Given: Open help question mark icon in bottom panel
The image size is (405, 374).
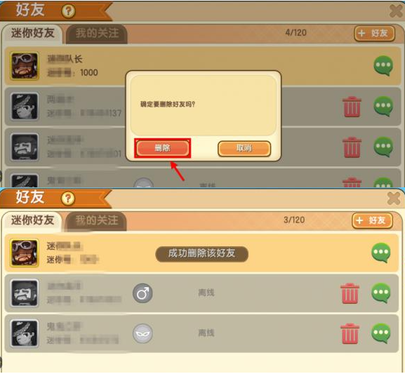Looking at the screenshot, I should pos(68,199).
